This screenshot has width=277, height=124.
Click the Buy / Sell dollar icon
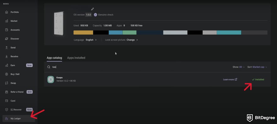point(7,74)
